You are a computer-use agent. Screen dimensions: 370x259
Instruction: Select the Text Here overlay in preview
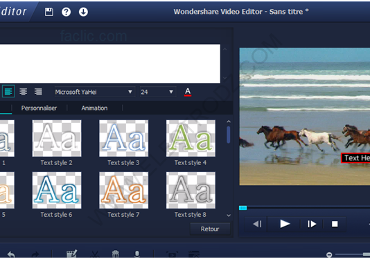click(x=355, y=158)
